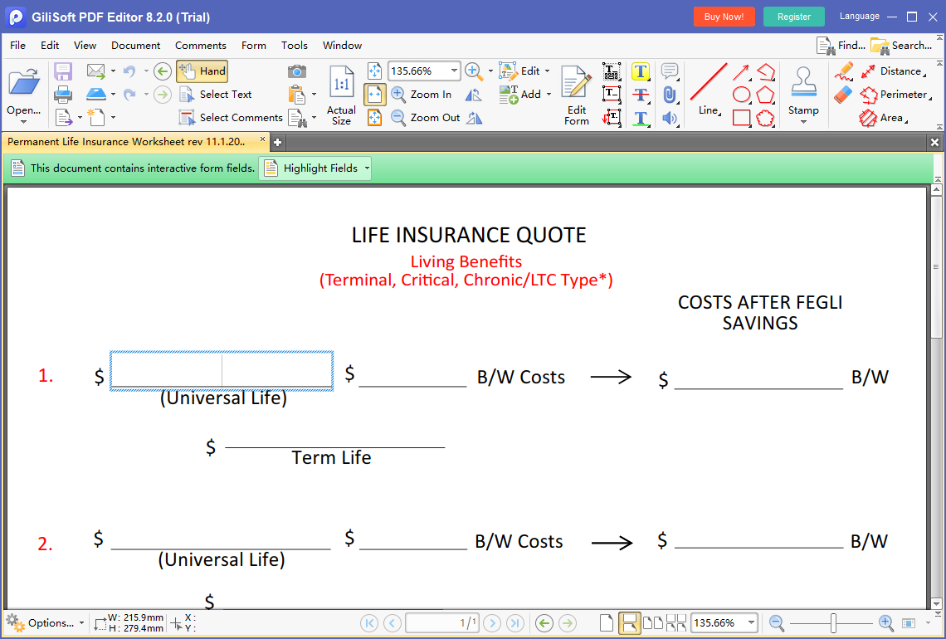Image resolution: width=946 pixels, height=639 pixels.
Task: Open the Form menu
Action: pyautogui.click(x=253, y=46)
